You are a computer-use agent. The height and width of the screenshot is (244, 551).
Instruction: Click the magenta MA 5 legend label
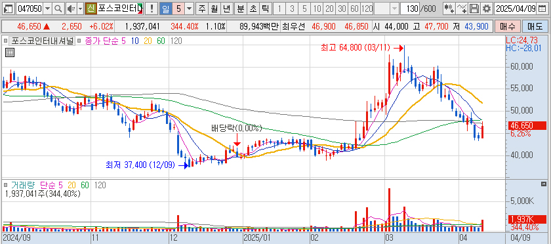pos(123,41)
